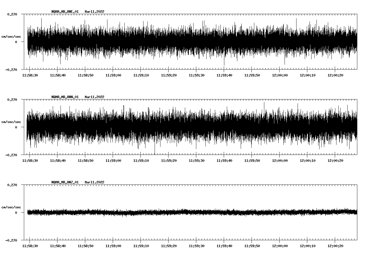Click the zero baseline label on HNE axis
The height and width of the screenshot is (256, 377).
(16, 42)
